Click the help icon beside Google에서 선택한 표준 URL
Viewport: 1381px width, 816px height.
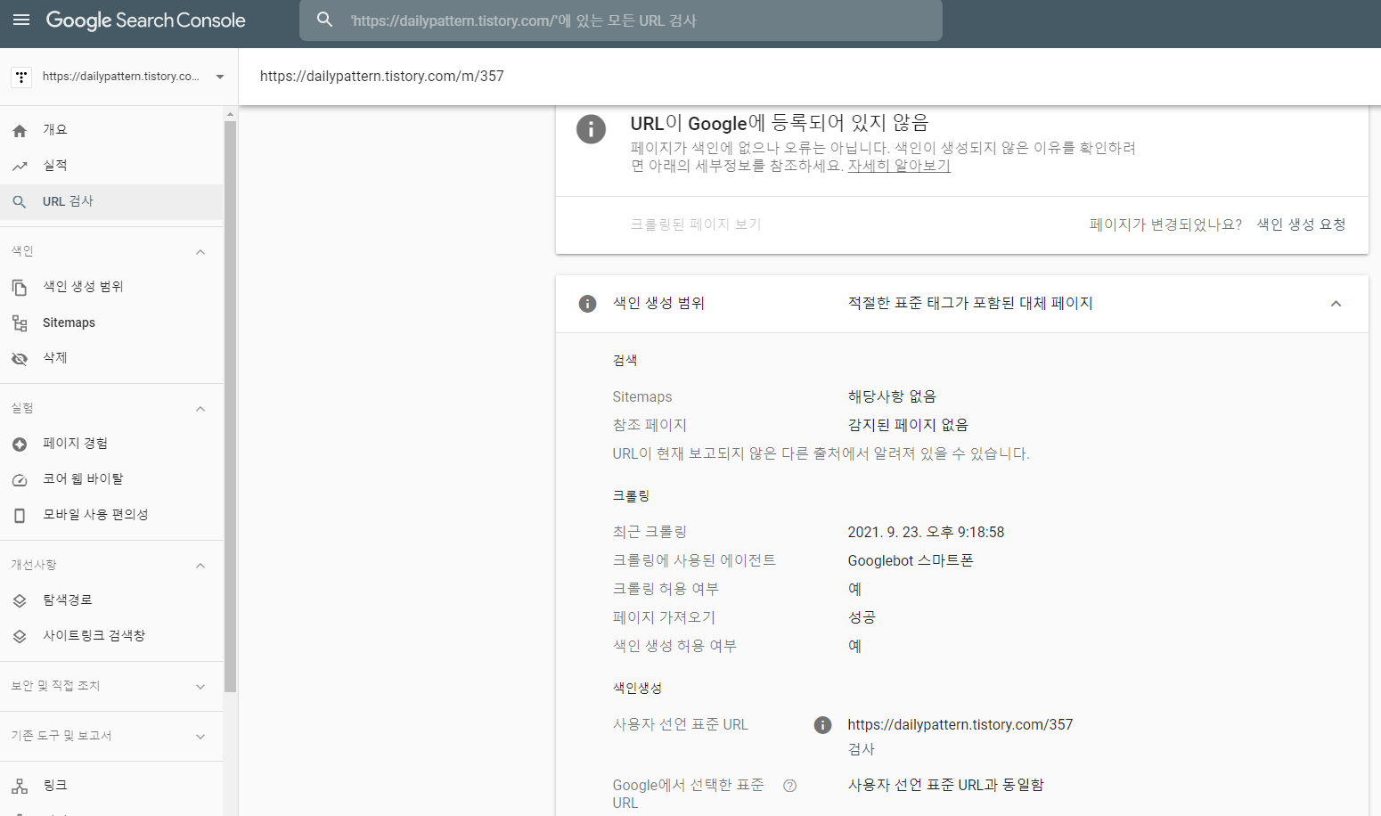click(x=789, y=786)
